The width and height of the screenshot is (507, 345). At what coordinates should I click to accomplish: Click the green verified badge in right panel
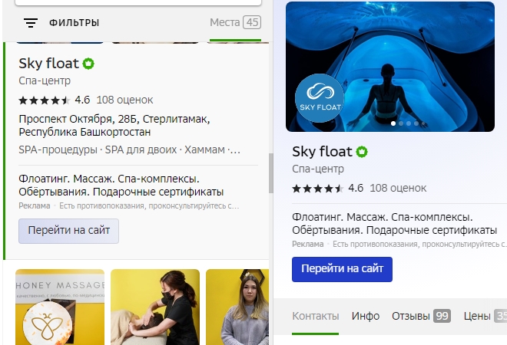tap(362, 152)
